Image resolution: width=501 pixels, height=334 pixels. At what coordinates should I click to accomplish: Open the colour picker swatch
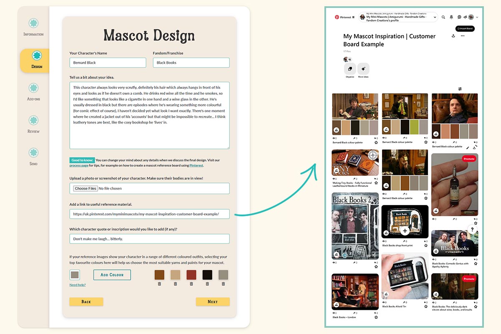point(75,275)
